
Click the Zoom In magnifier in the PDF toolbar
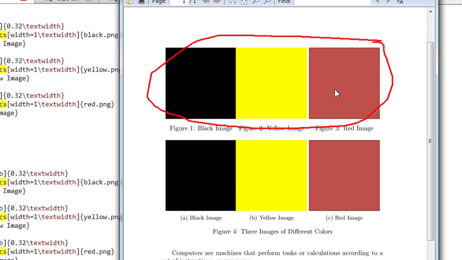coord(267,2)
